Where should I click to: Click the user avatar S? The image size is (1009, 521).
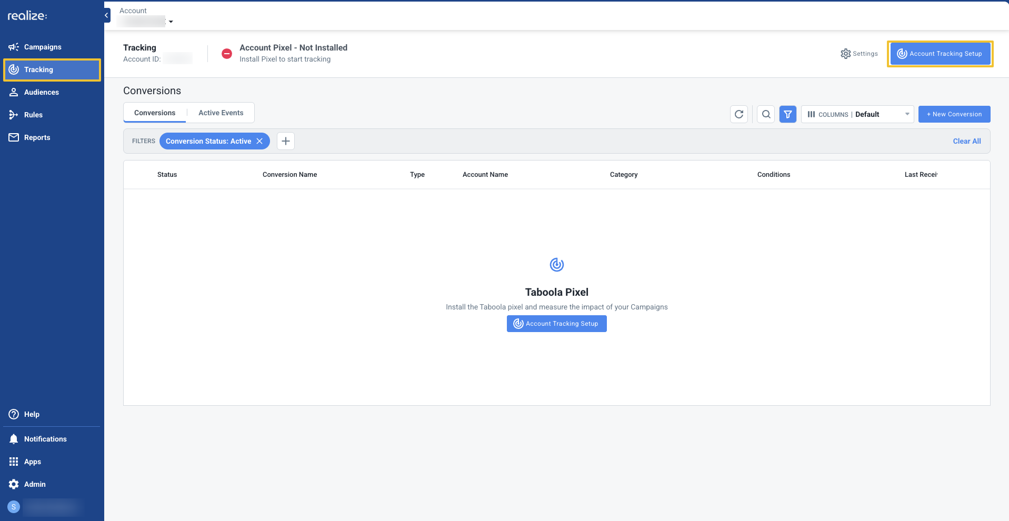pos(14,507)
